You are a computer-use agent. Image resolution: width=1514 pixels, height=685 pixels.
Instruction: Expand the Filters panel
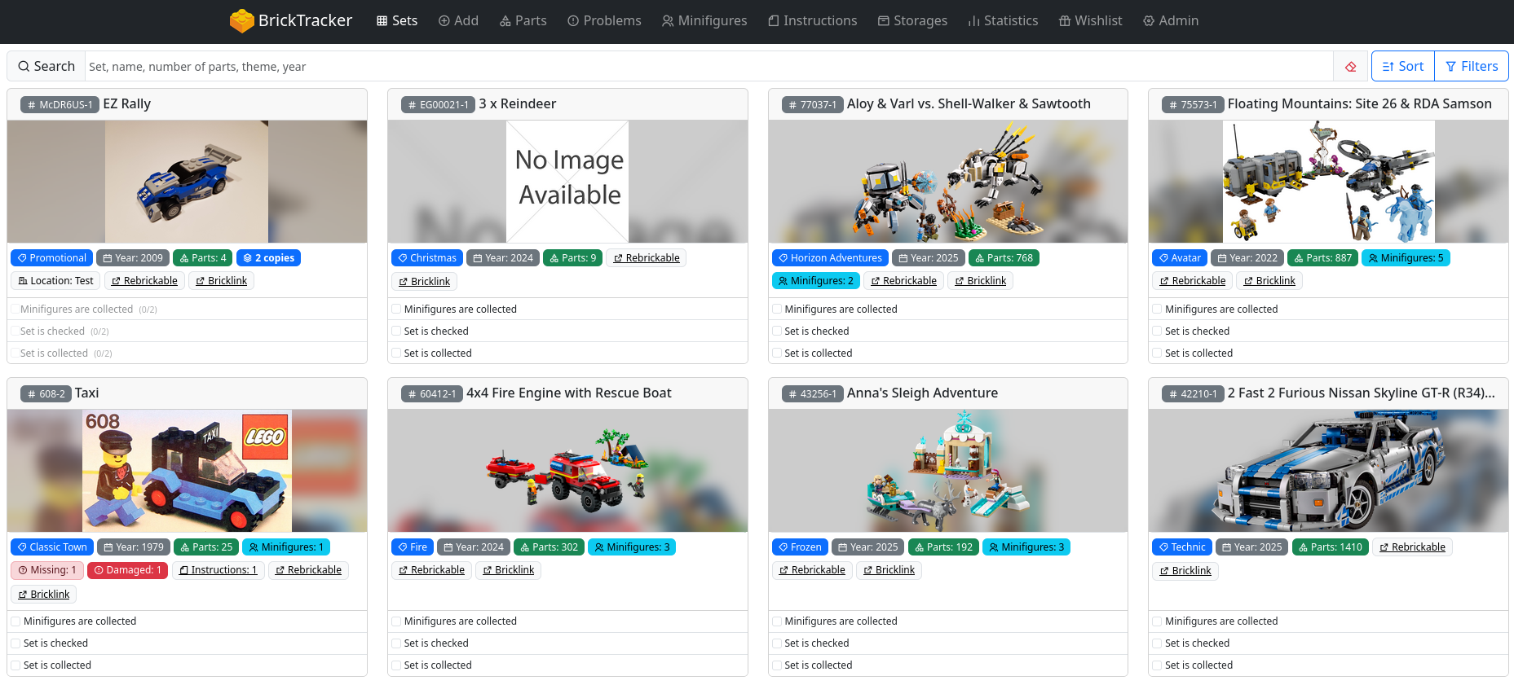(1472, 67)
